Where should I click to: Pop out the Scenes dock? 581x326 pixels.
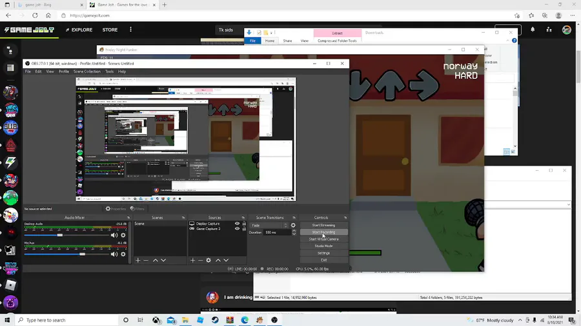click(x=183, y=218)
